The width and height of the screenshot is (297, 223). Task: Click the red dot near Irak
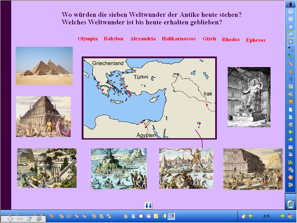tap(207, 105)
